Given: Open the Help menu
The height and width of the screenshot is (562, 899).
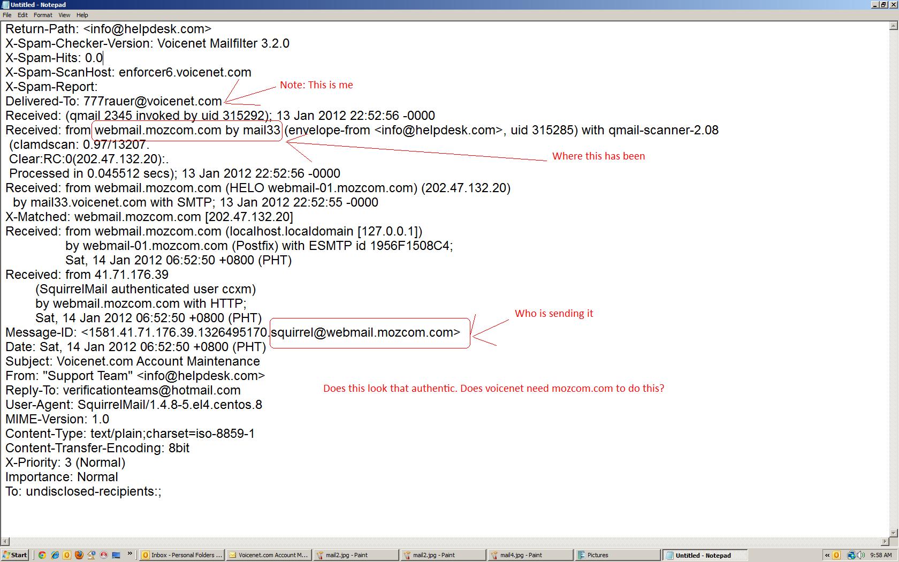Looking at the screenshot, I should (82, 15).
